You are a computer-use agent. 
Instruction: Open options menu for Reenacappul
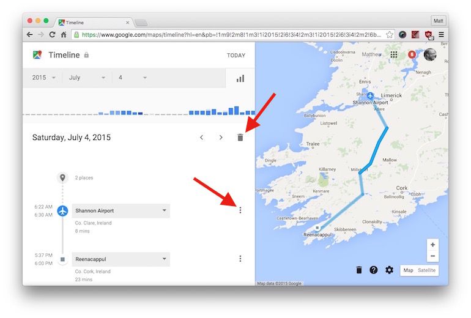coord(240,259)
